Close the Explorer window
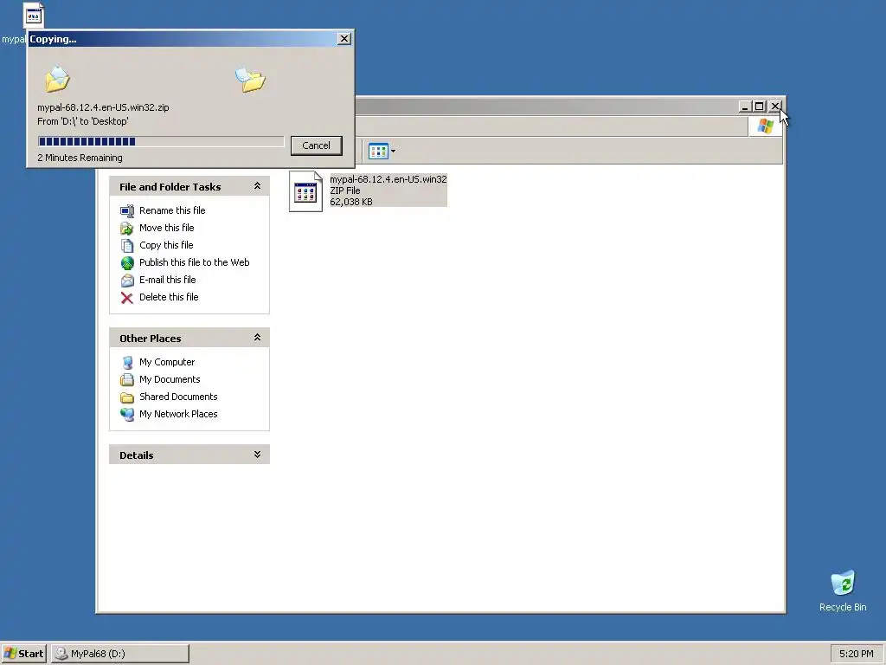The height and width of the screenshot is (665, 886). point(775,107)
